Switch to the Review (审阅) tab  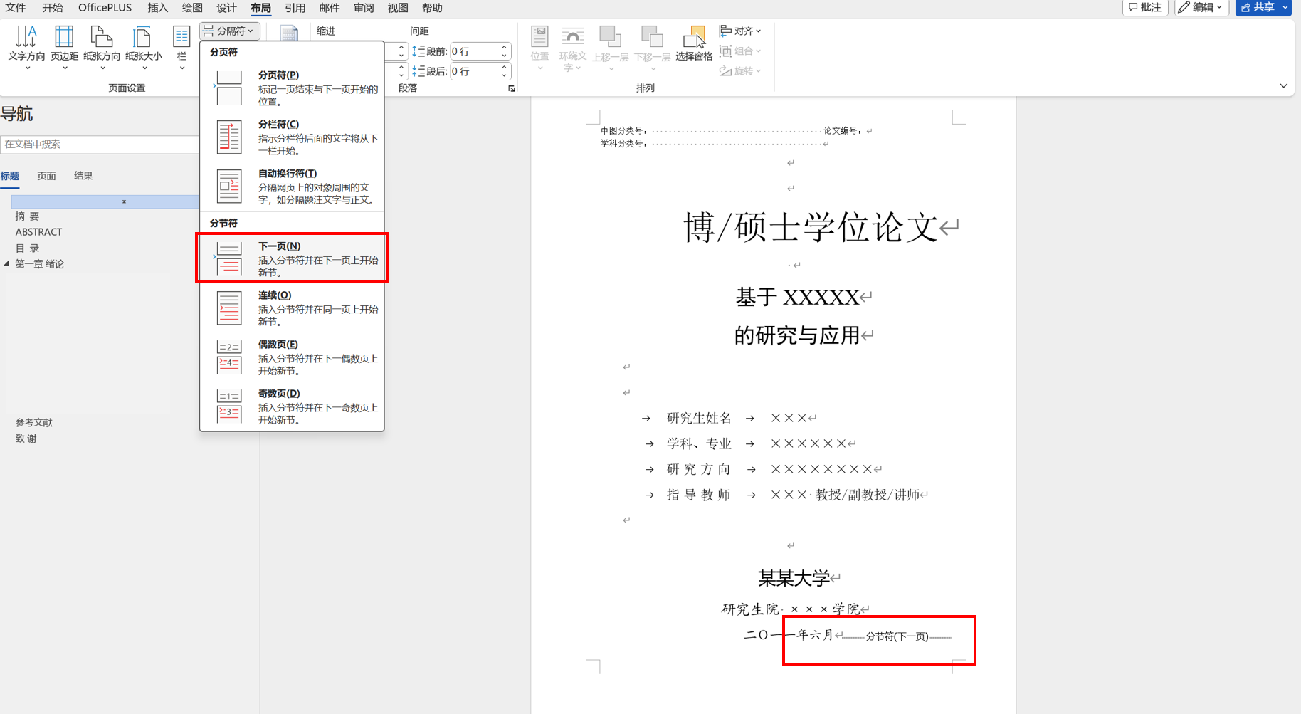363,8
